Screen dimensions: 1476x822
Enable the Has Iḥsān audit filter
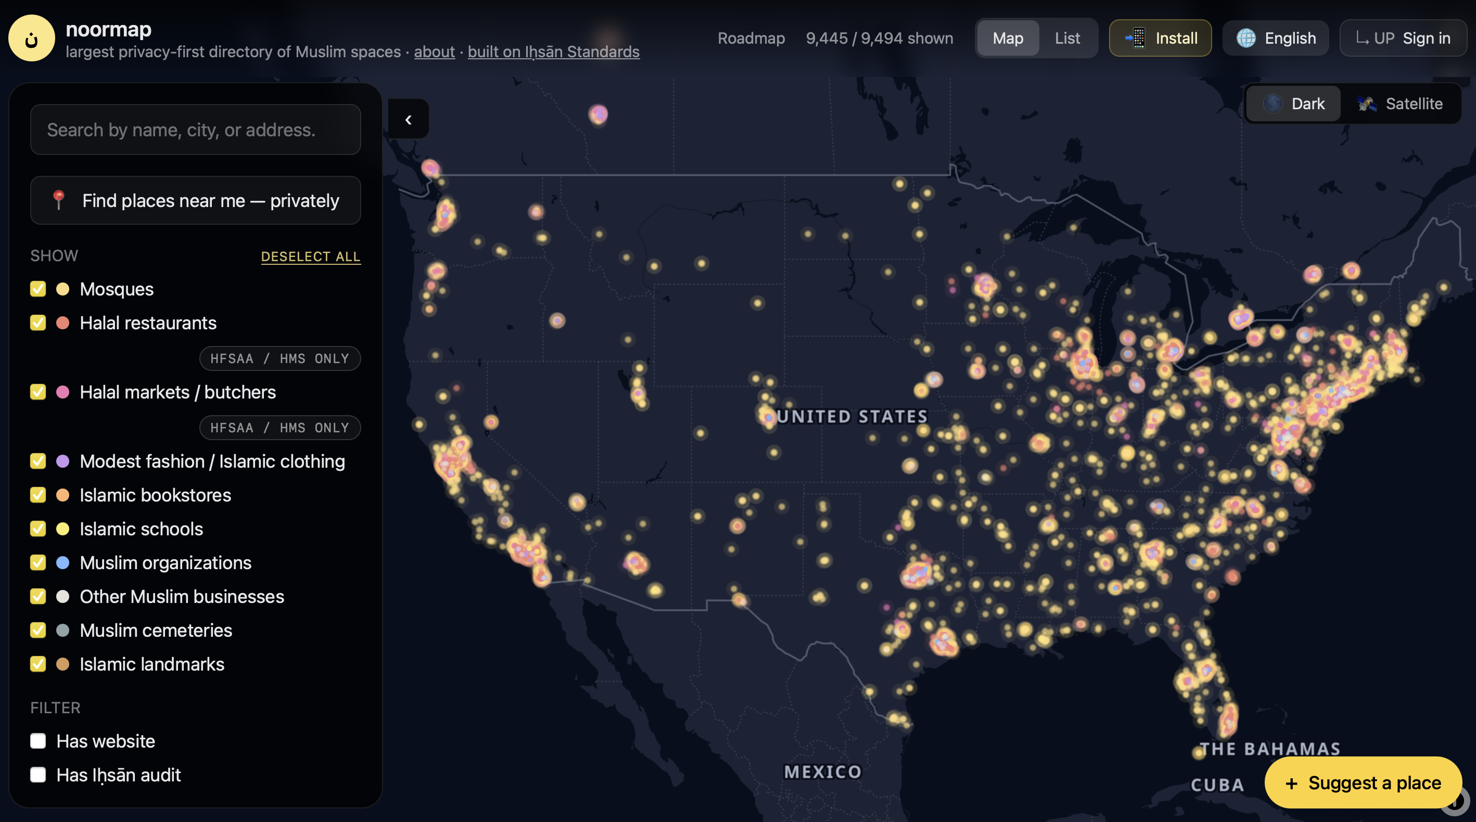point(38,775)
